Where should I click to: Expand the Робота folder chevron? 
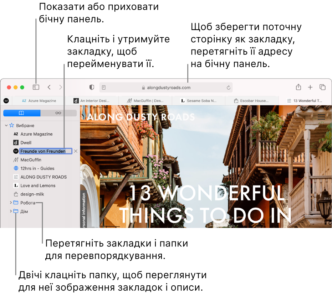[x=11, y=203]
